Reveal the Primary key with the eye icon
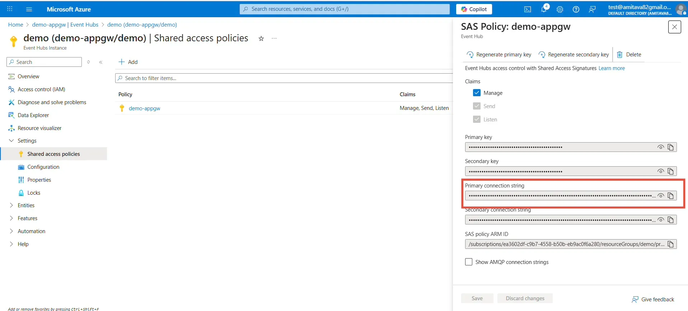688x311 pixels. pos(660,147)
